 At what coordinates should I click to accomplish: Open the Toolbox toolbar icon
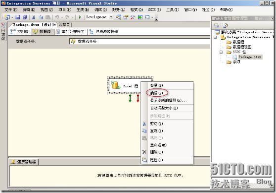pyautogui.click(x=133, y=17)
